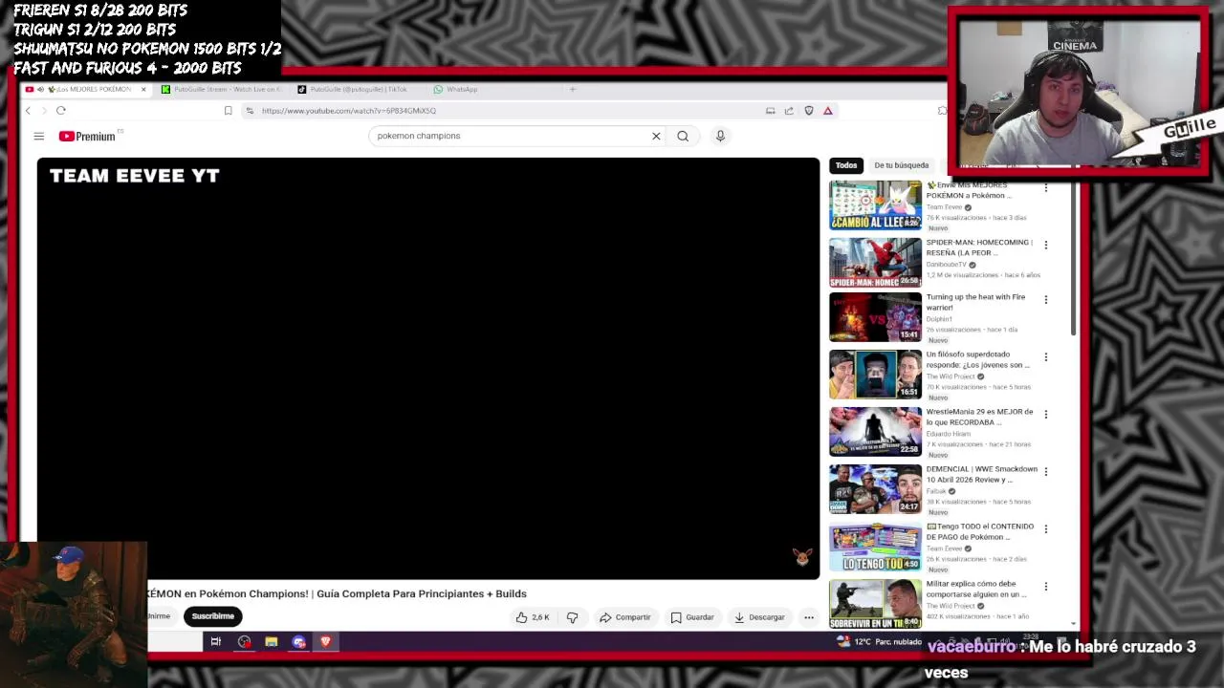This screenshot has height=688, width=1224.
Task: Open the Dolphin1 channel name
Action: click(x=939, y=319)
